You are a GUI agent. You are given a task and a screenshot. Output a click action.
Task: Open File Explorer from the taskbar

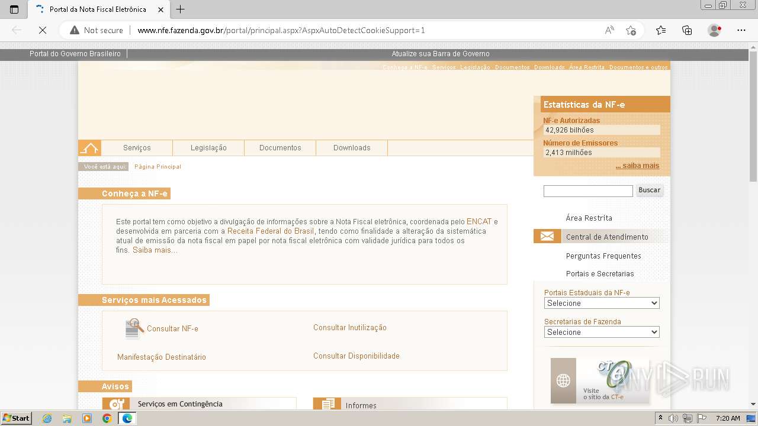pos(67,418)
